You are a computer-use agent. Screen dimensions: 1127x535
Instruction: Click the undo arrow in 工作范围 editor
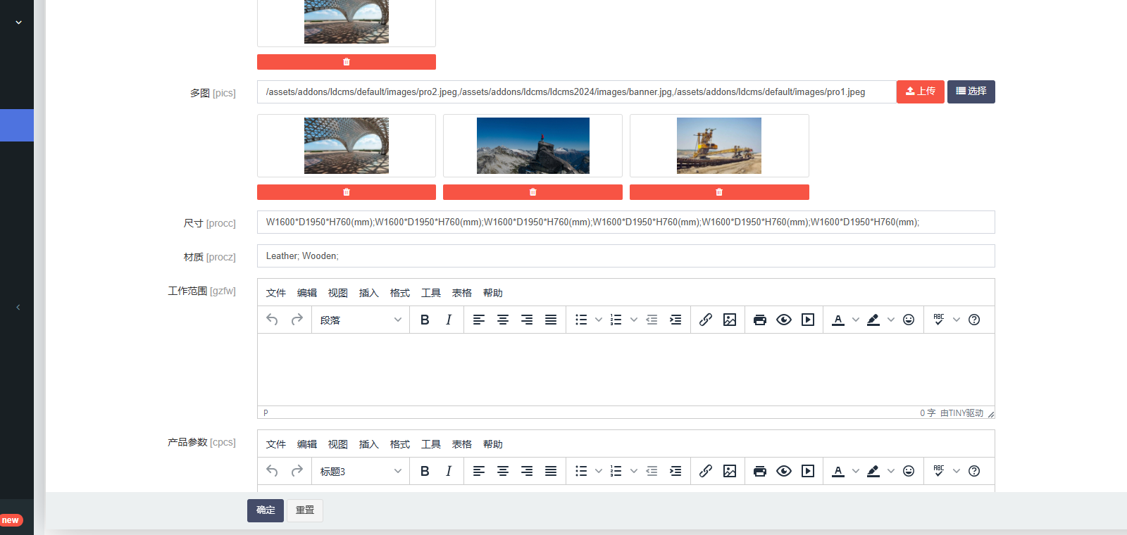pos(273,320)
